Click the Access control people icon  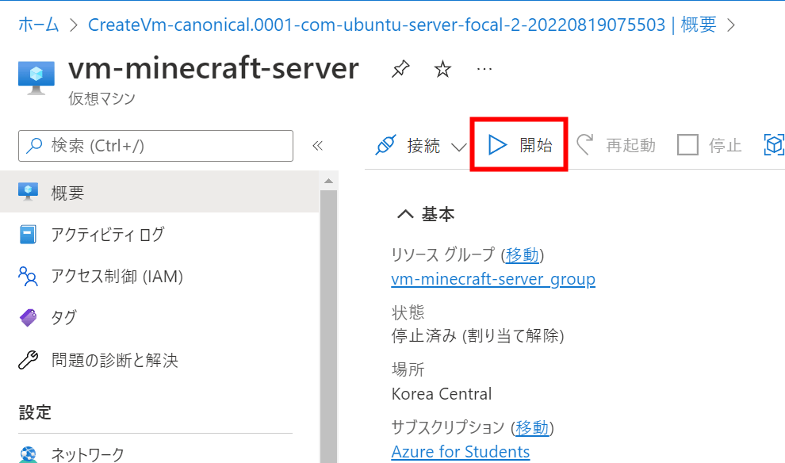pyautogui.click(x=28, y=277)
